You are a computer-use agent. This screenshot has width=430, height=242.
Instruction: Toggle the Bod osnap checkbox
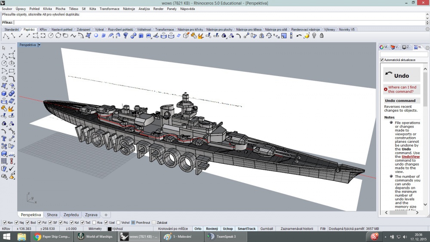(x=28, y=223)
